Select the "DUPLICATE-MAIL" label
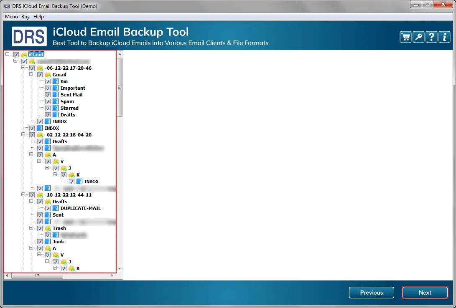Image resolution: width=456 pixels, height=308 pixels. (x=81, y=208)
